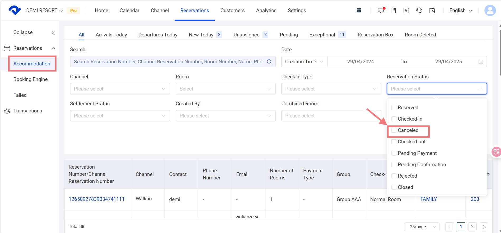Collapse the sidebar with double-chevron icon
The width and height of the screenshot is (501, 233).
click(x=53, y=32)
